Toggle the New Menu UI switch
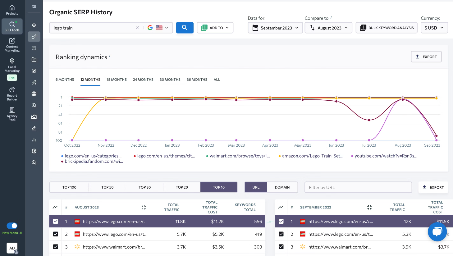 (12, 226)
